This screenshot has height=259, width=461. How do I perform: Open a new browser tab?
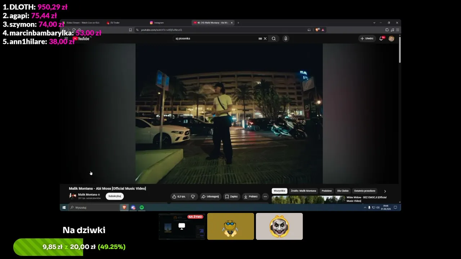[x=238, y=23]
